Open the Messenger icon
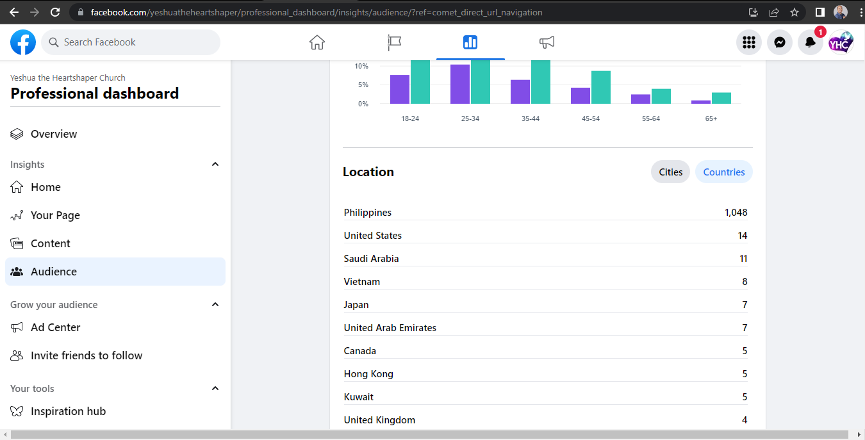 780,42
